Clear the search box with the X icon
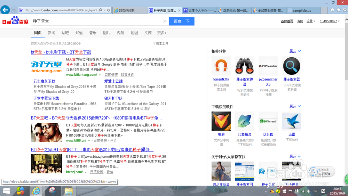348x196 pixels. coord(165,21)
